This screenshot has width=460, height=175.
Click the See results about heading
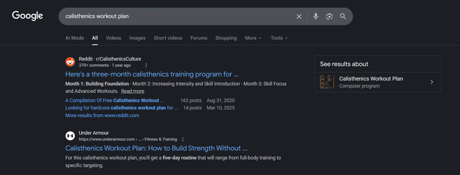(x=344, y=64)
